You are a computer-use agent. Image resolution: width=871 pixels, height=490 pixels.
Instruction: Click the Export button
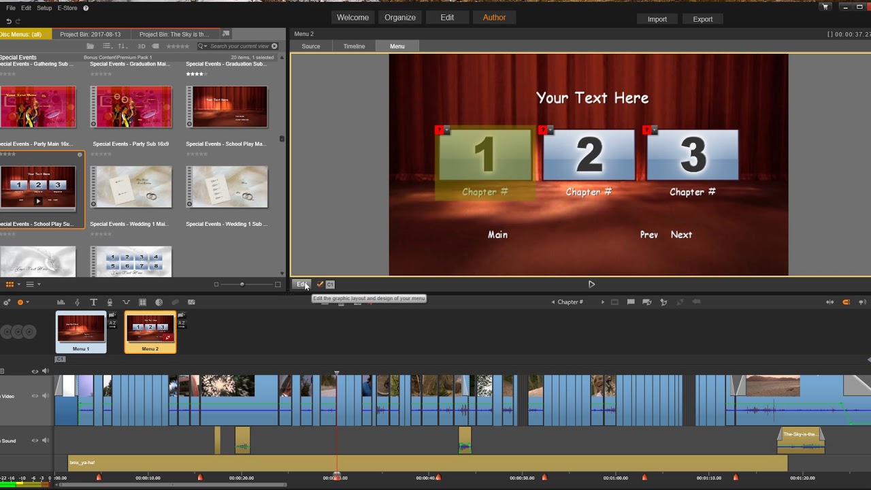tap(703, 19)
